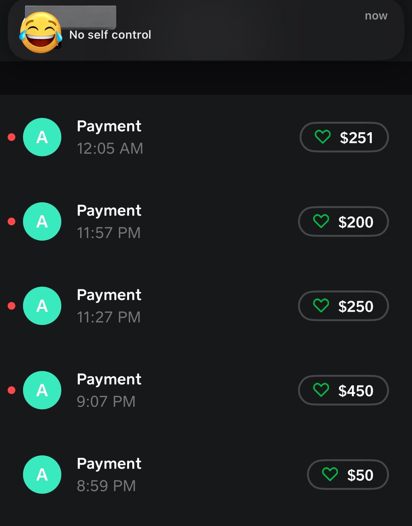Tap the avatar for the 11:27 PM payment
Image resolution: width=412 pixels, height=526 pixels.
point(42,306)
